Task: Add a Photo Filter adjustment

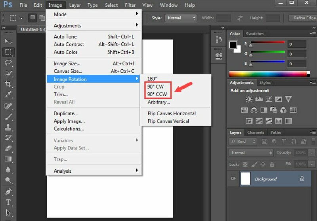Action: tap(273, 110)
